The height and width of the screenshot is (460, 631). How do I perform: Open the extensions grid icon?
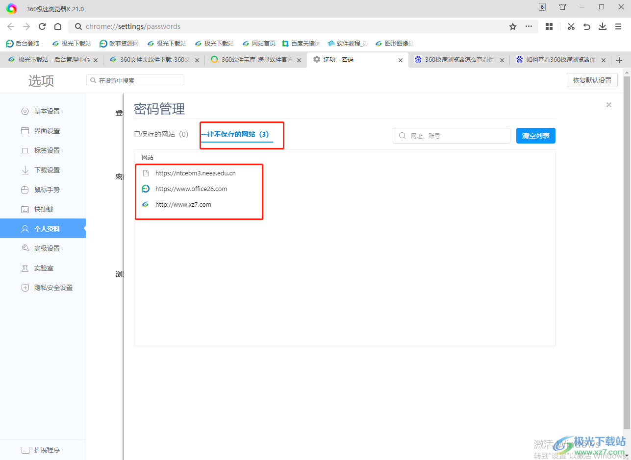549,26
